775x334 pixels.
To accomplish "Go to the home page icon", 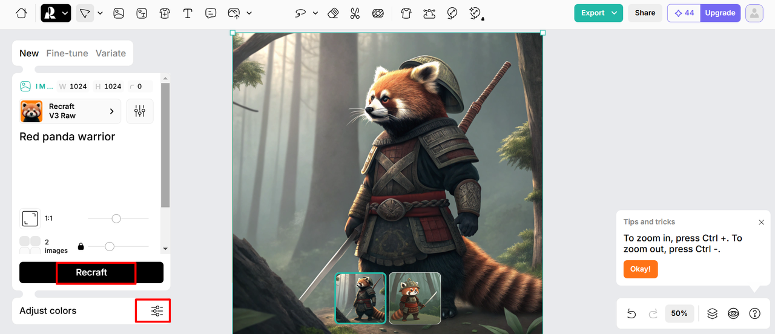I will click(21, 13).
